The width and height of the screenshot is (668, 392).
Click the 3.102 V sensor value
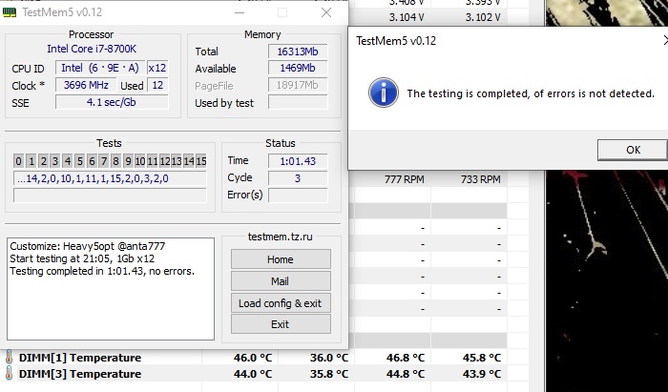pos(483,17)
